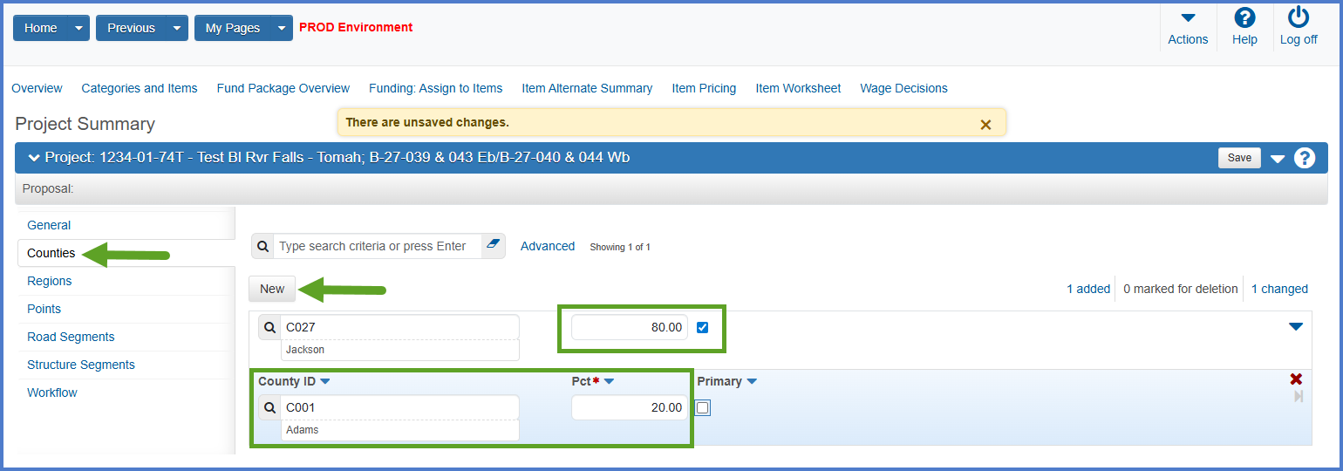Open the Home button dropdown arrow
The image size is (1343, 471).
click(x=79, y=28)
